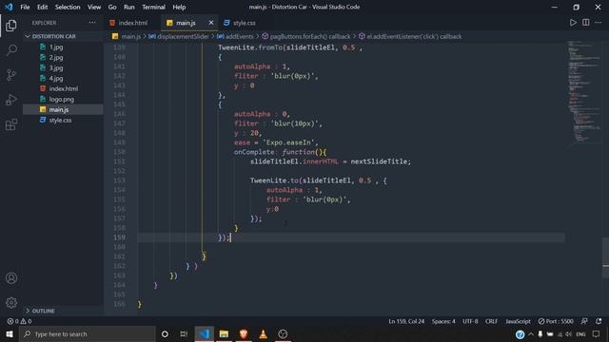
Task: Open the Source Control view
Action: click(11, 75)
